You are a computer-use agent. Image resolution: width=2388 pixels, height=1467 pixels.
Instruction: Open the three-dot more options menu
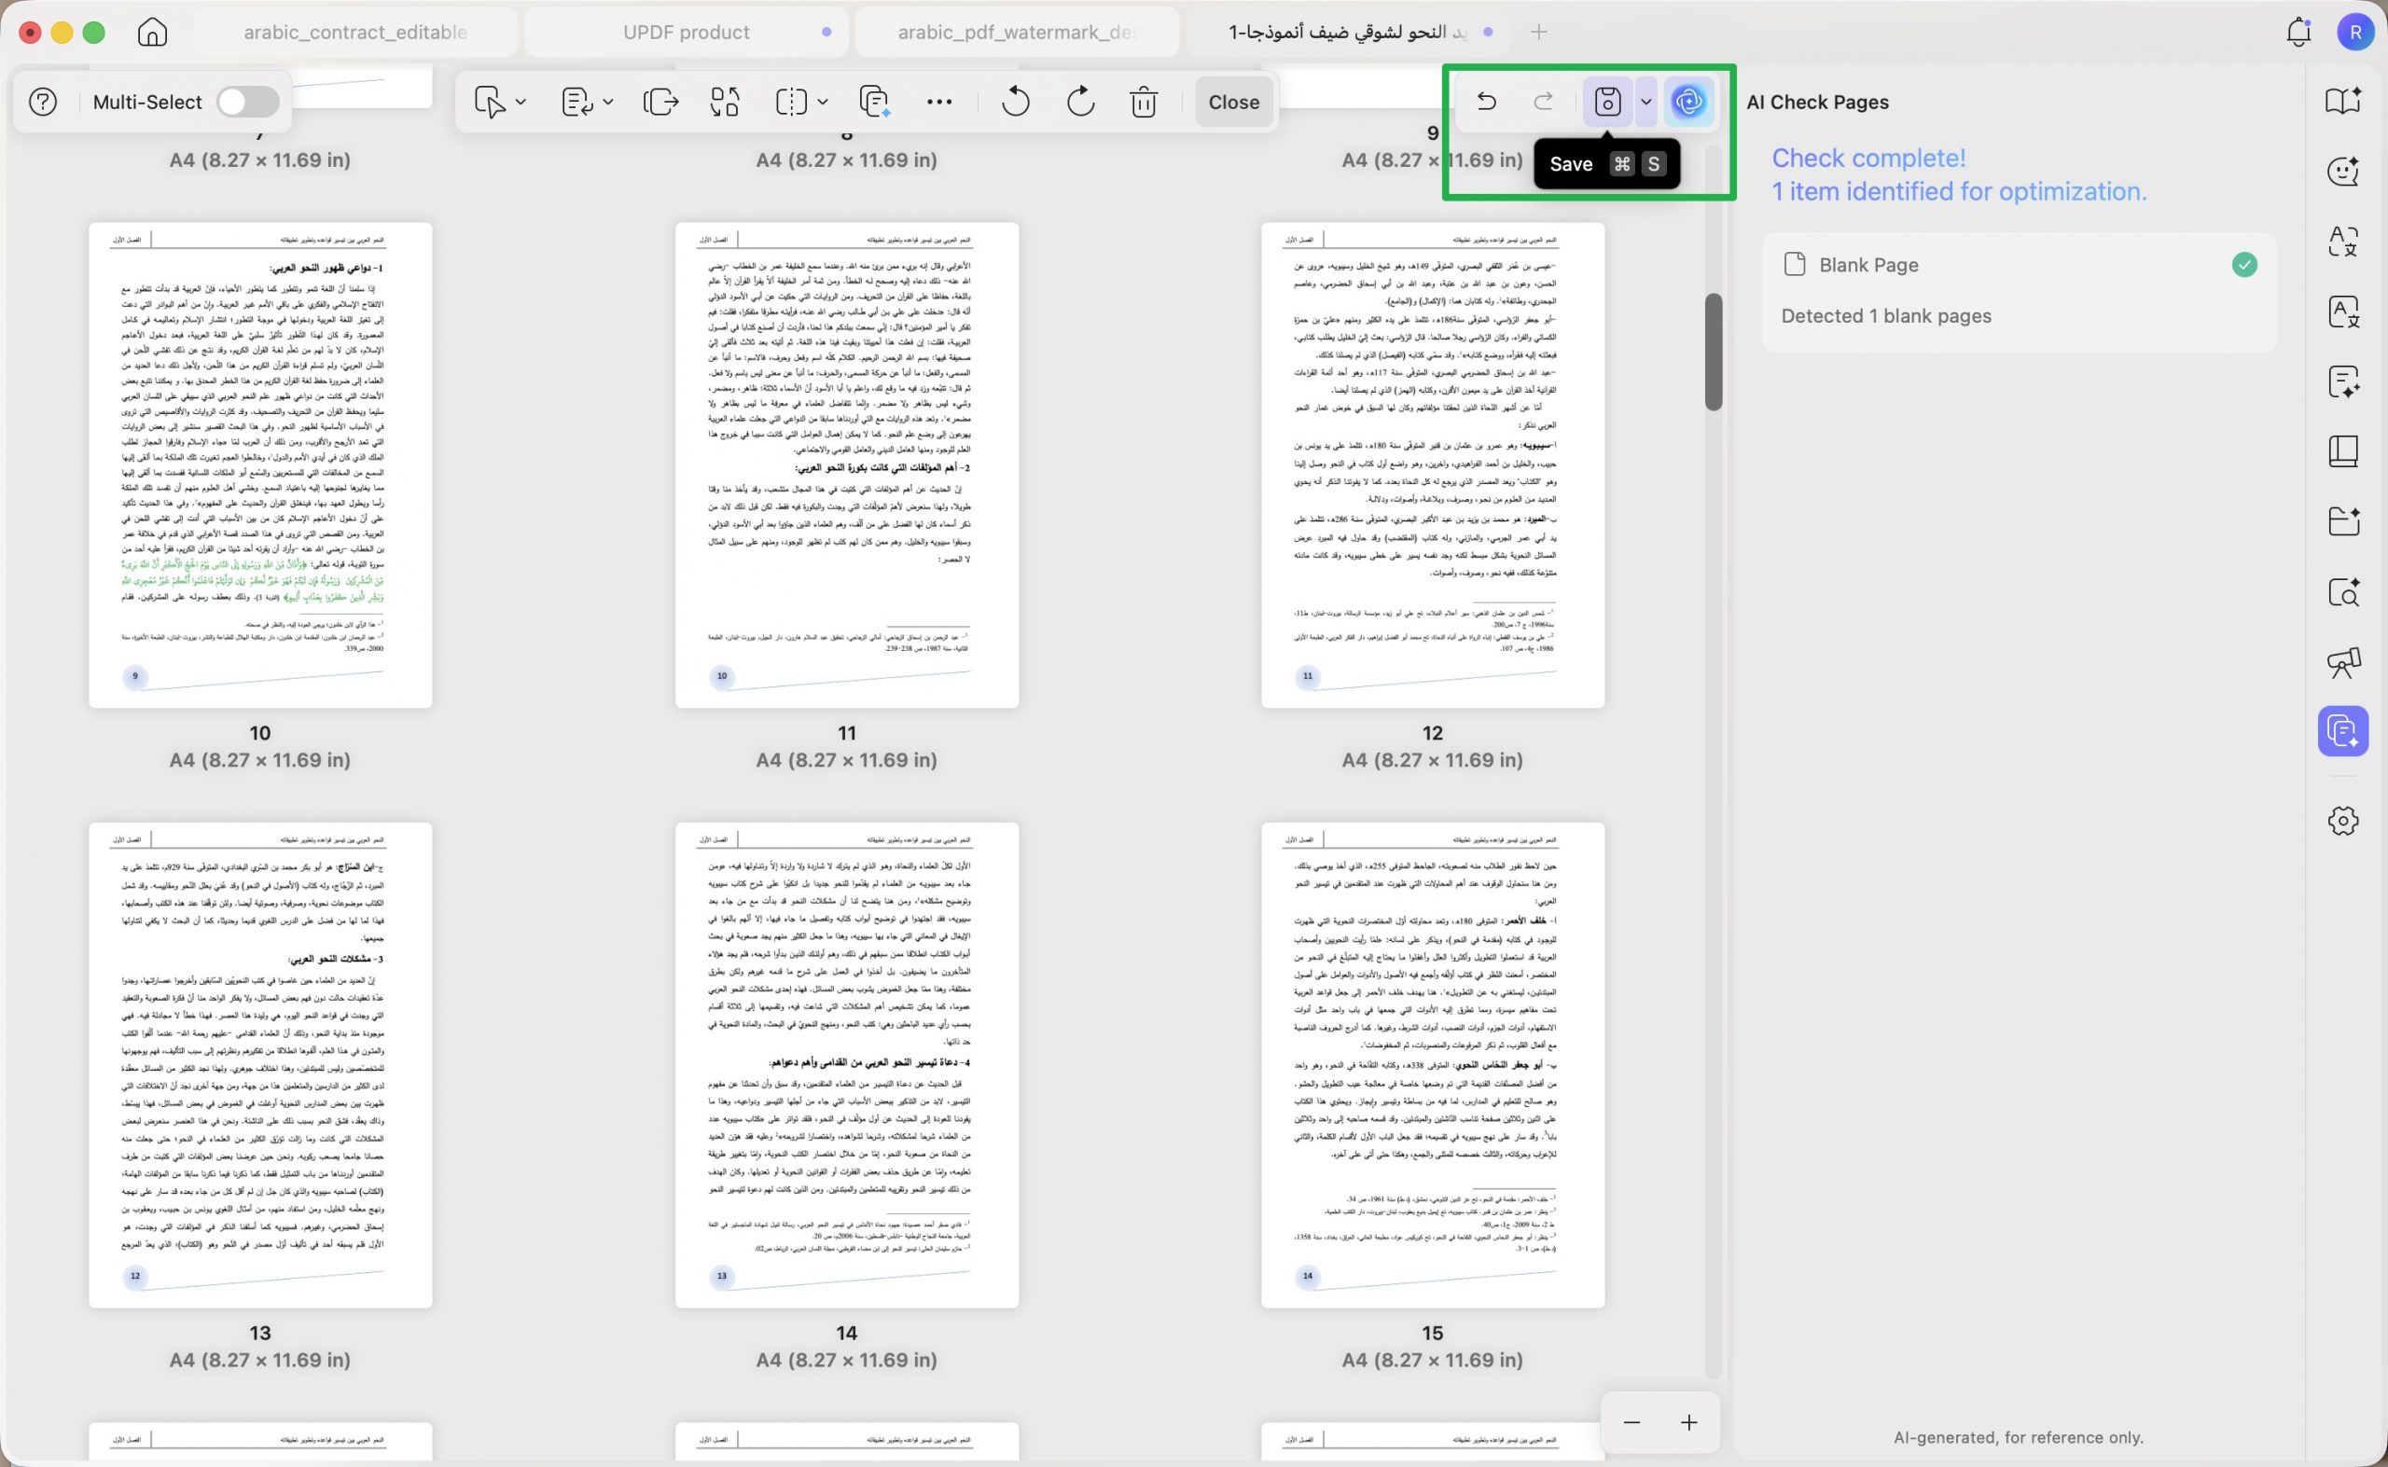point(939,102)
